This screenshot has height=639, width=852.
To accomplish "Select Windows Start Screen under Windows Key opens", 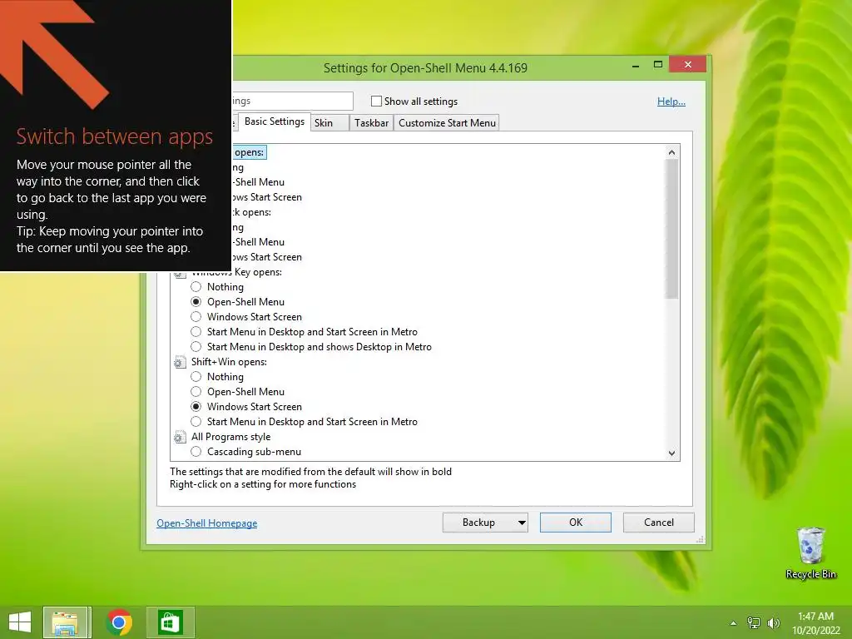I will (x=196, y=317).
